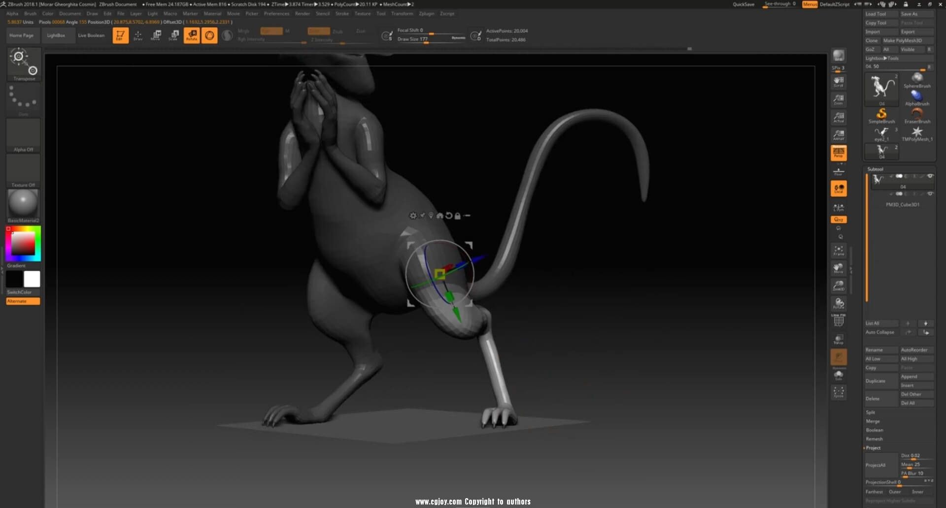The width and height of the screenshot is (946, 508).
Task: Collapse the Project section
Action: pyautogui.click(x=873, y=448)
